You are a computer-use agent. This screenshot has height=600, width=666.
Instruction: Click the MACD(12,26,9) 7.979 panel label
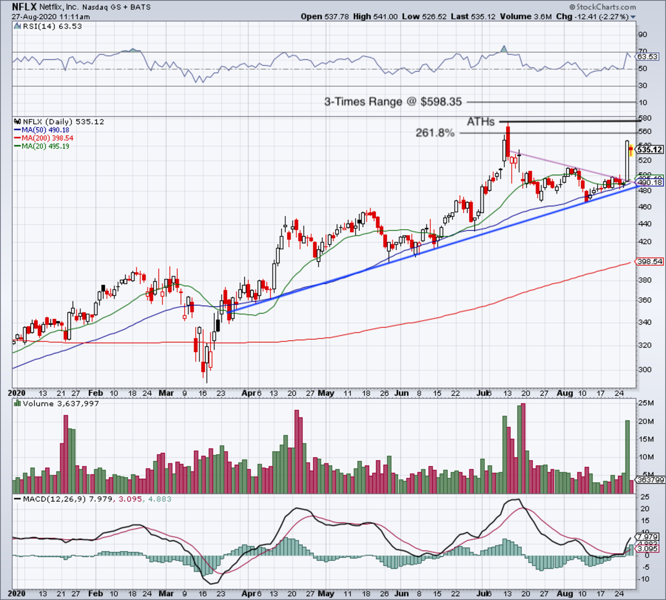[67, 500]
